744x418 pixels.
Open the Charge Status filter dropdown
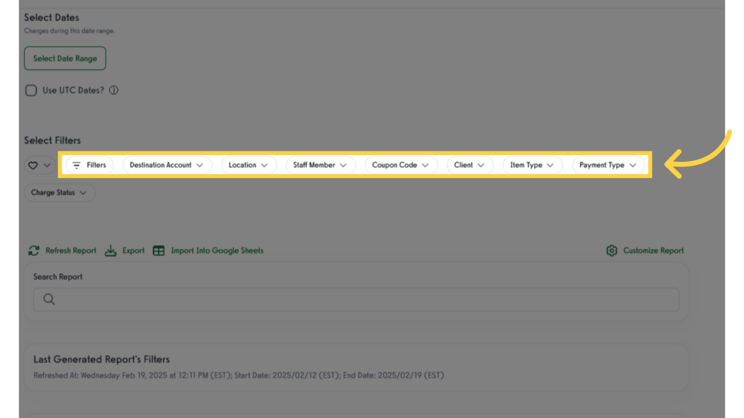tap(59, 193)
